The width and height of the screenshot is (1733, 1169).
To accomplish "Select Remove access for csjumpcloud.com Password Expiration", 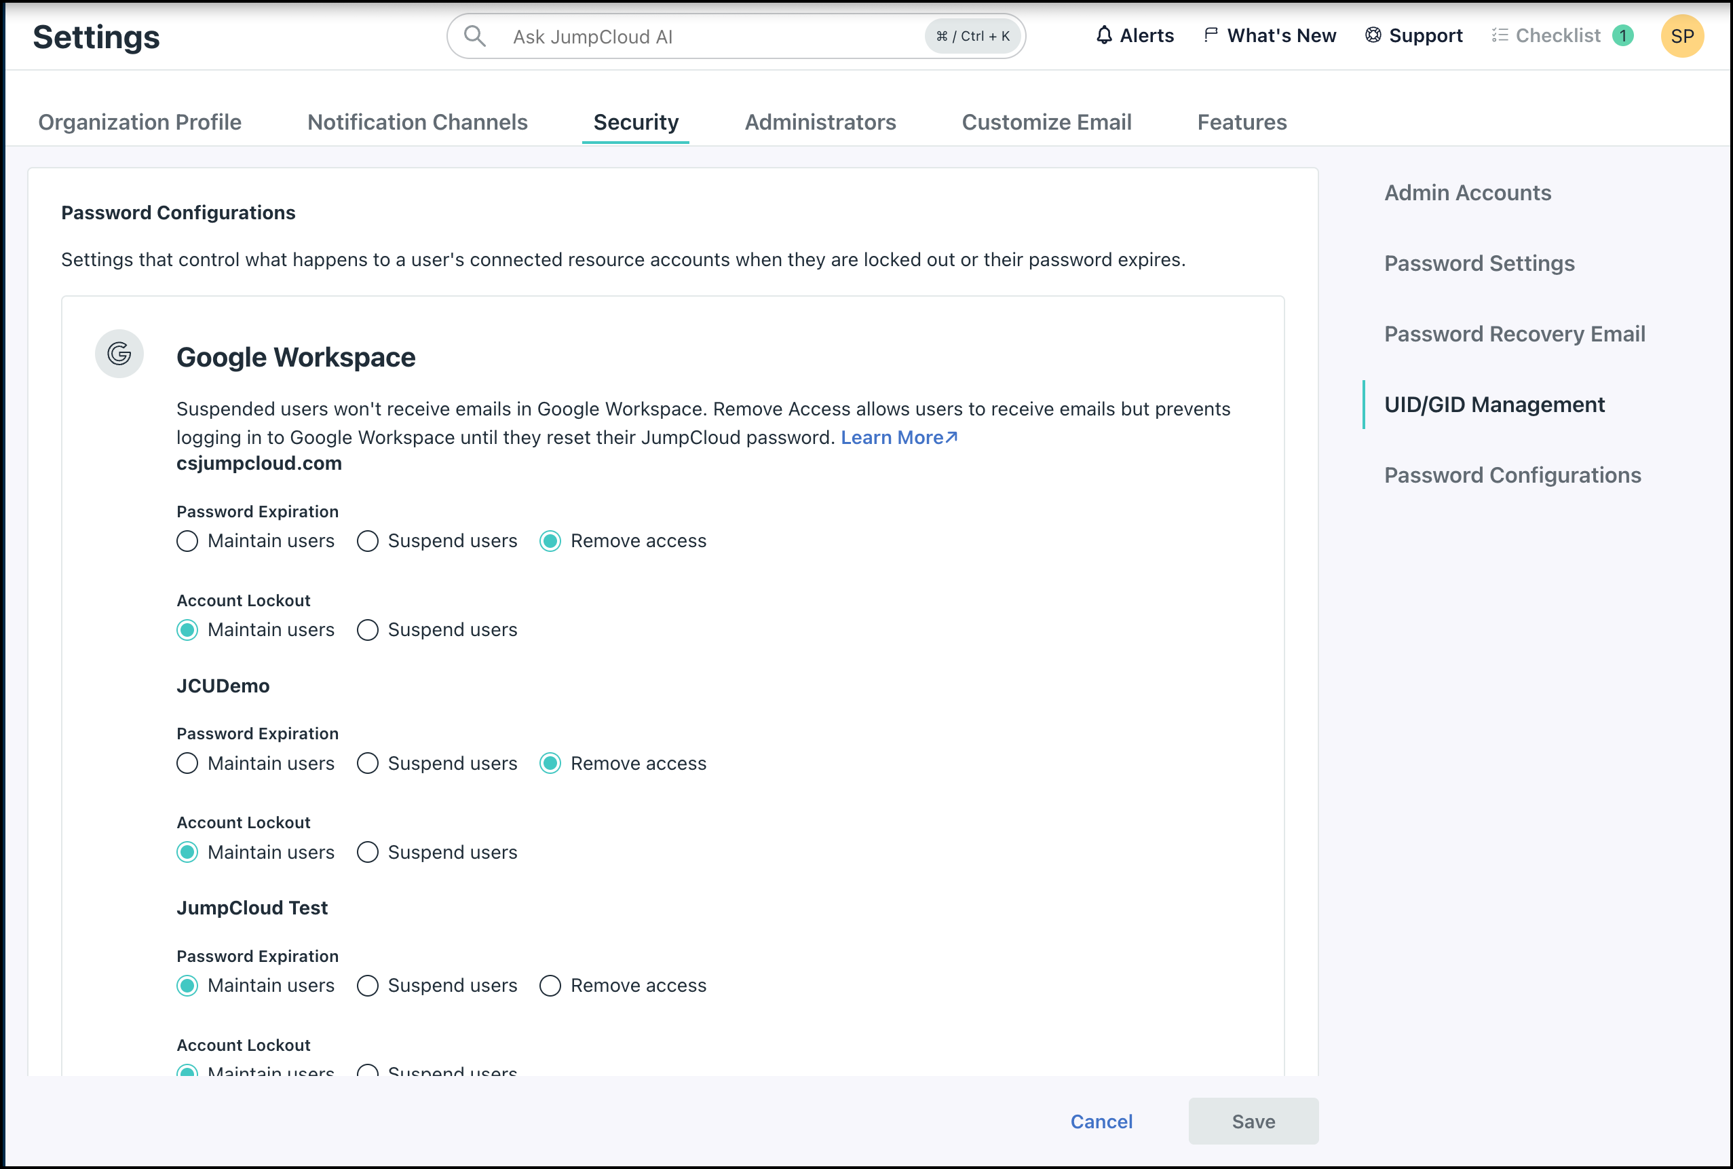I will tap(550, 540).
